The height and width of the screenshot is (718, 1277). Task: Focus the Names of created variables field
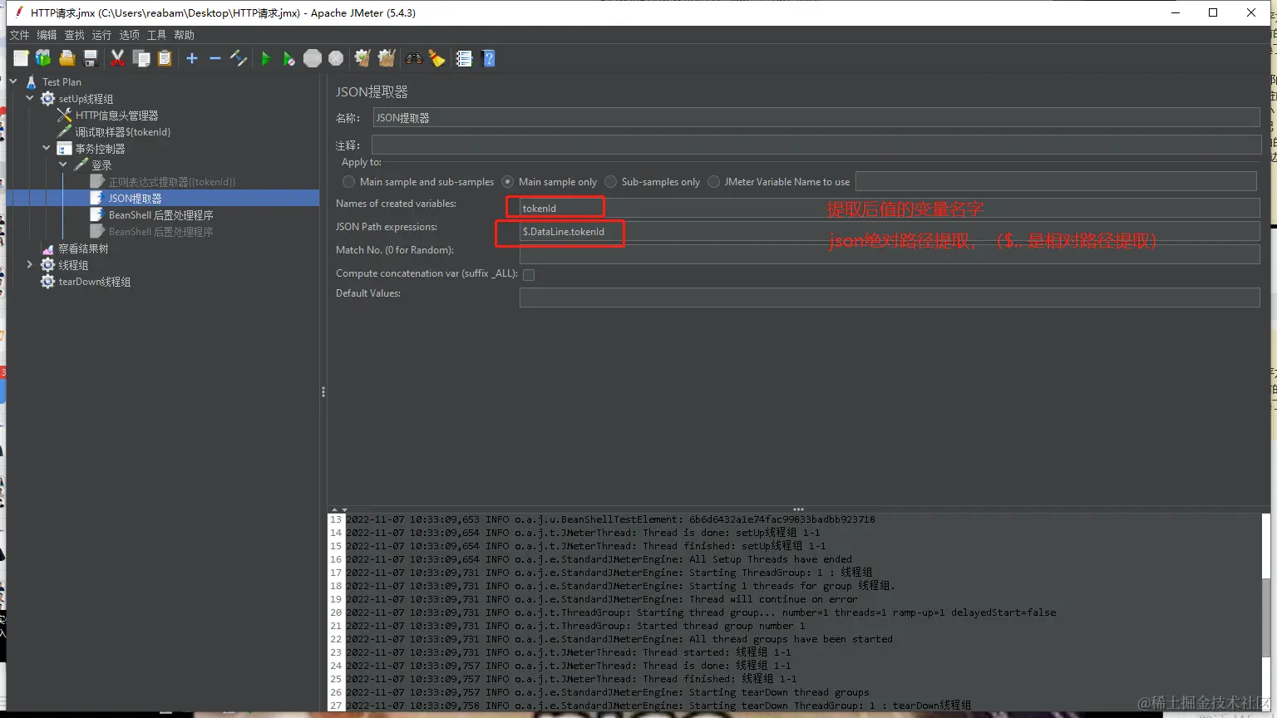890,209
